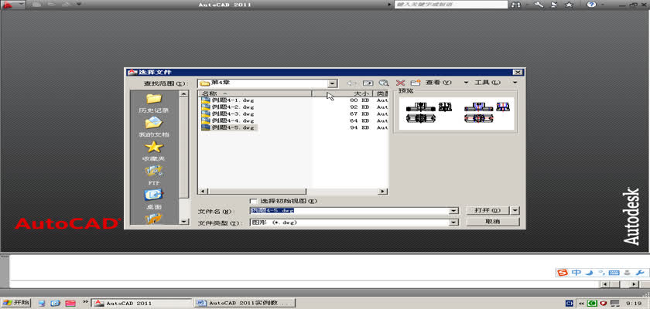Expand hidden quick launch chevron in taskbar

(86, 302)
